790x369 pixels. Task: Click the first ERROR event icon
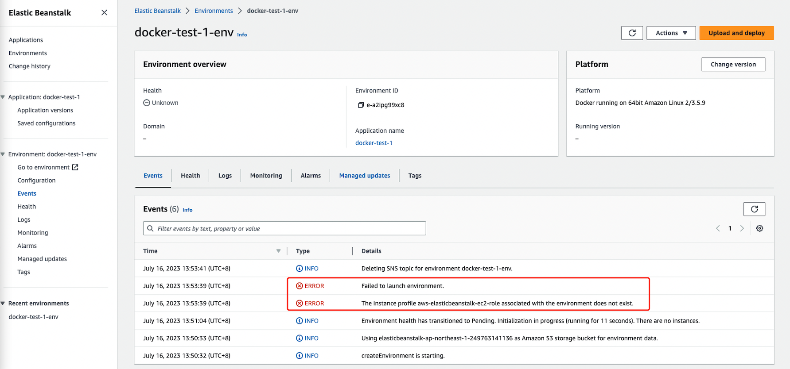300,286
